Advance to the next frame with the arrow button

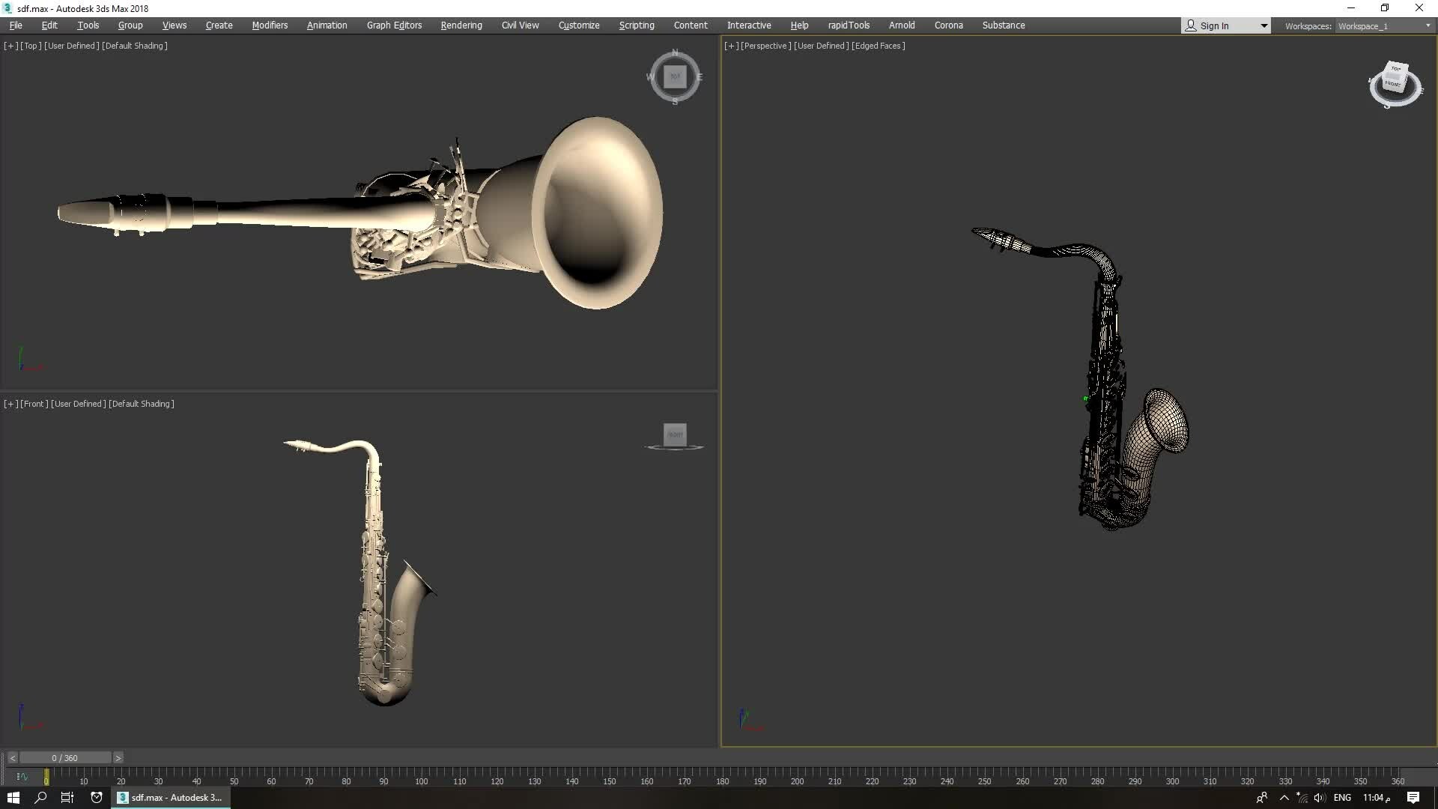pos(118,757)
